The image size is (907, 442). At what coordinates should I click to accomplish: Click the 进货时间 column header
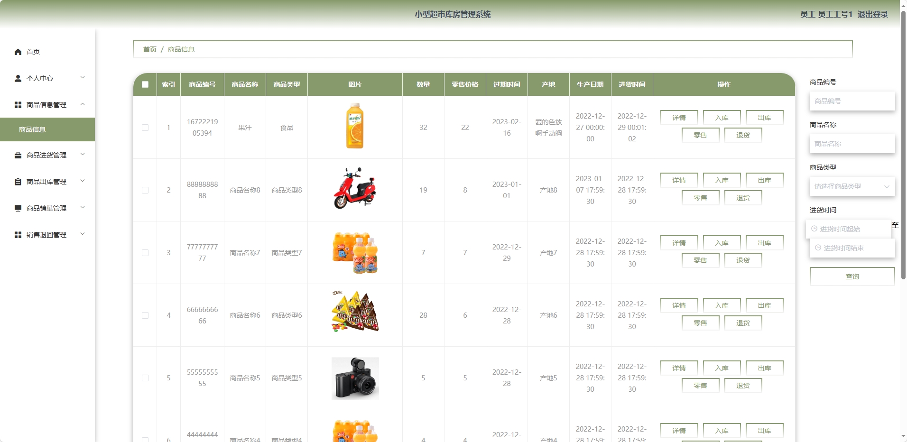(x=632, y=84)
